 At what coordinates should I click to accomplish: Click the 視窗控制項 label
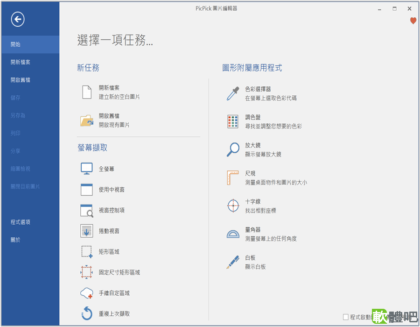pos(112,210)
